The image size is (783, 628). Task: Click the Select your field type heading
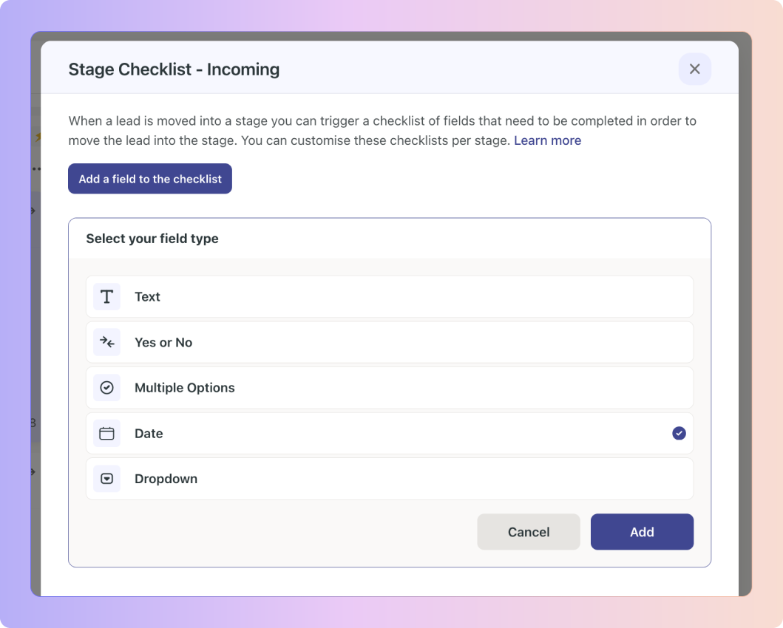pos(152,239)
